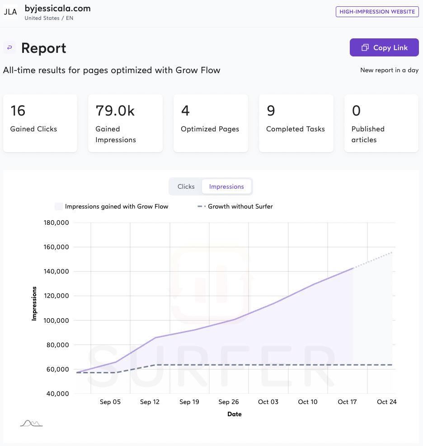Viewport: 423px width, 446px height.
Task: Click the 160,000 y-axis label
Action: click(x=56, y=247)
